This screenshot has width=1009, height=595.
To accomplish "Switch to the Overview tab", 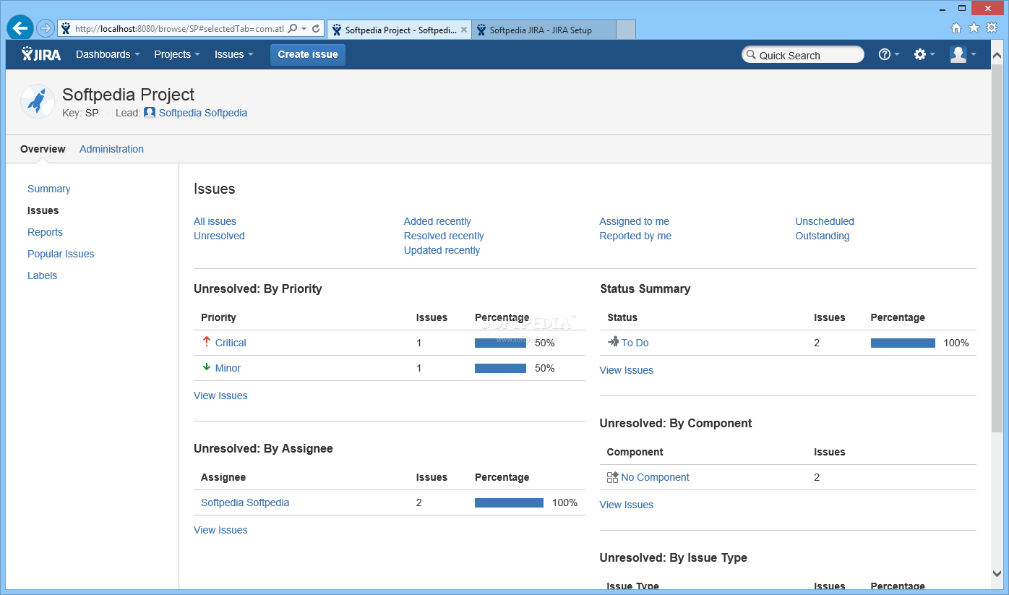I will (x=43, y=149).
